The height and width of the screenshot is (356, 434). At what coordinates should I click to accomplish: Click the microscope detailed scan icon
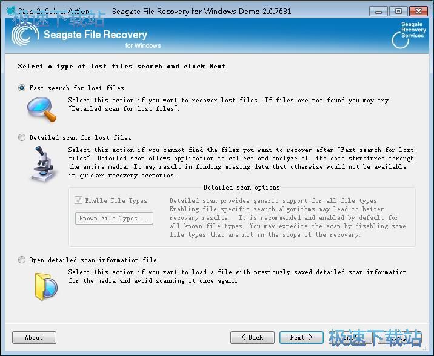coord(43,164)
